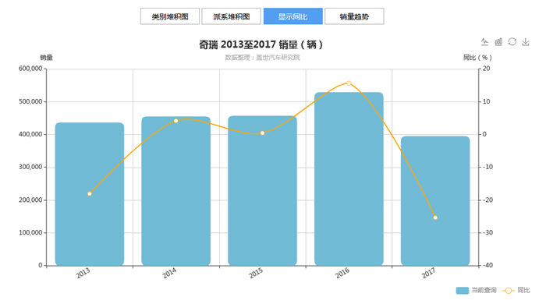The image size is (546, 304).
Task: Select the 派系堆积图 tab
Action: (x=231, y=16)
